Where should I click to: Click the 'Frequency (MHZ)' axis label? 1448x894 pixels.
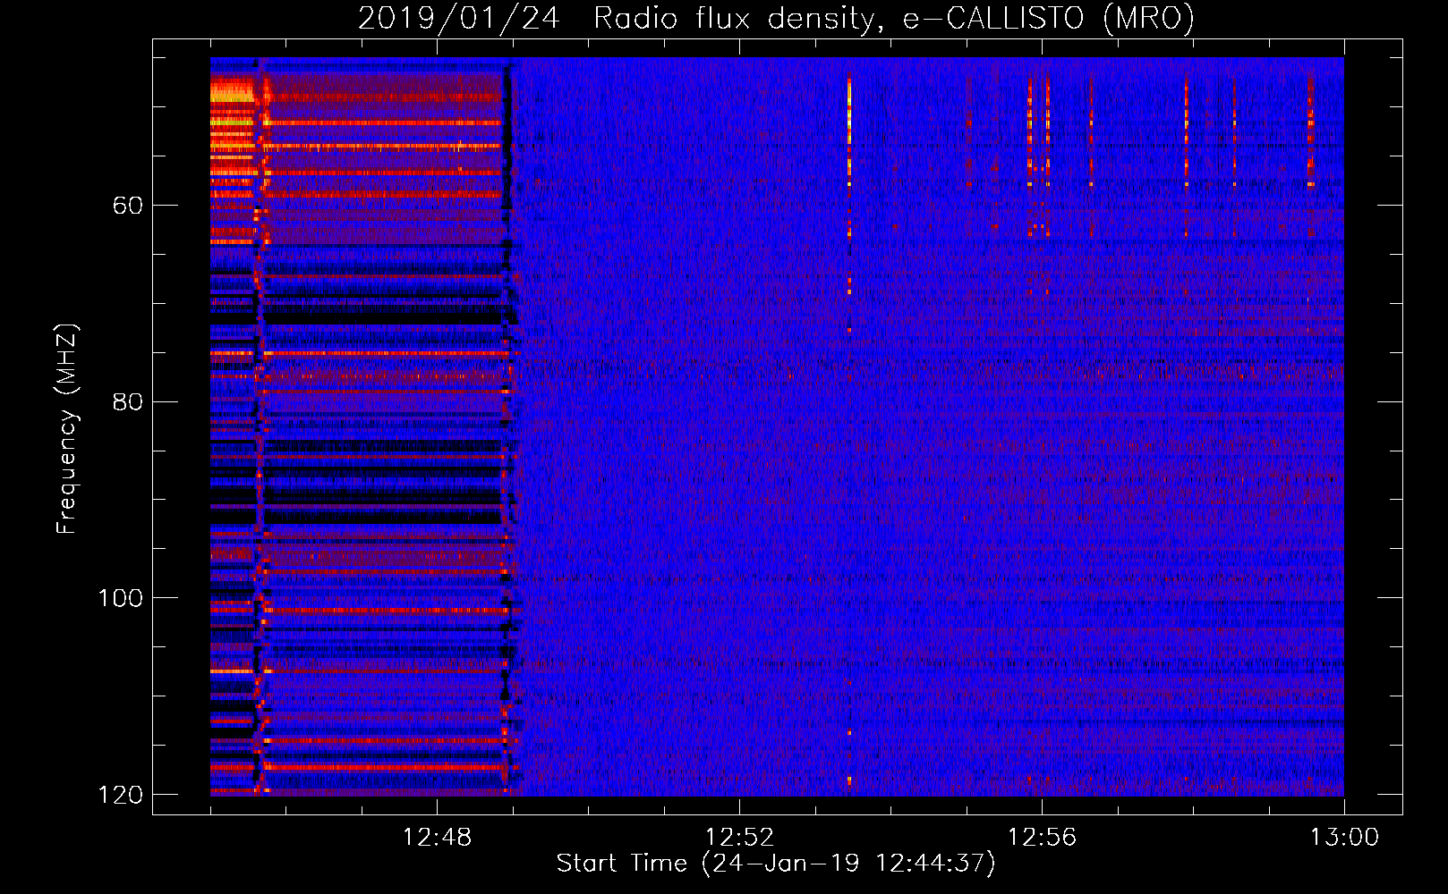(x=67, y=428)
